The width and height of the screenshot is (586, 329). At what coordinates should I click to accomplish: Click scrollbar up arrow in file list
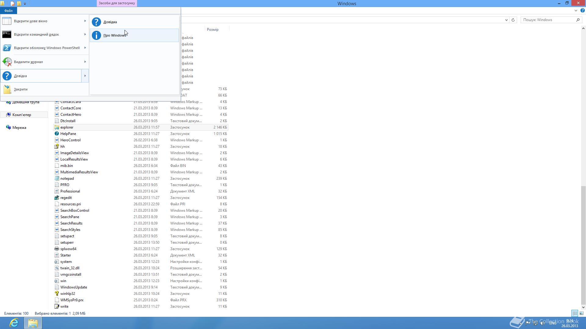click(x=584, y=28)
